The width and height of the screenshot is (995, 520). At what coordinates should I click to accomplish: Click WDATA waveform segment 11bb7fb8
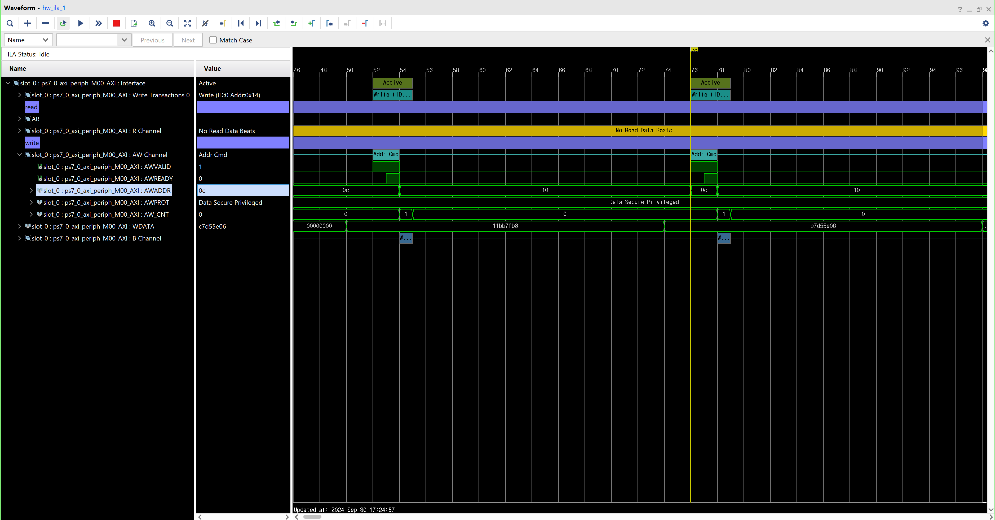click(505, 226)
